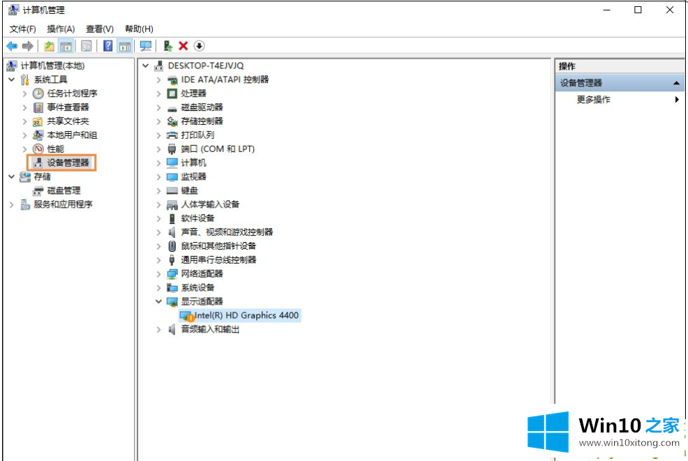
Task: Click the Up one level folder icon
Action: point(49,46)
